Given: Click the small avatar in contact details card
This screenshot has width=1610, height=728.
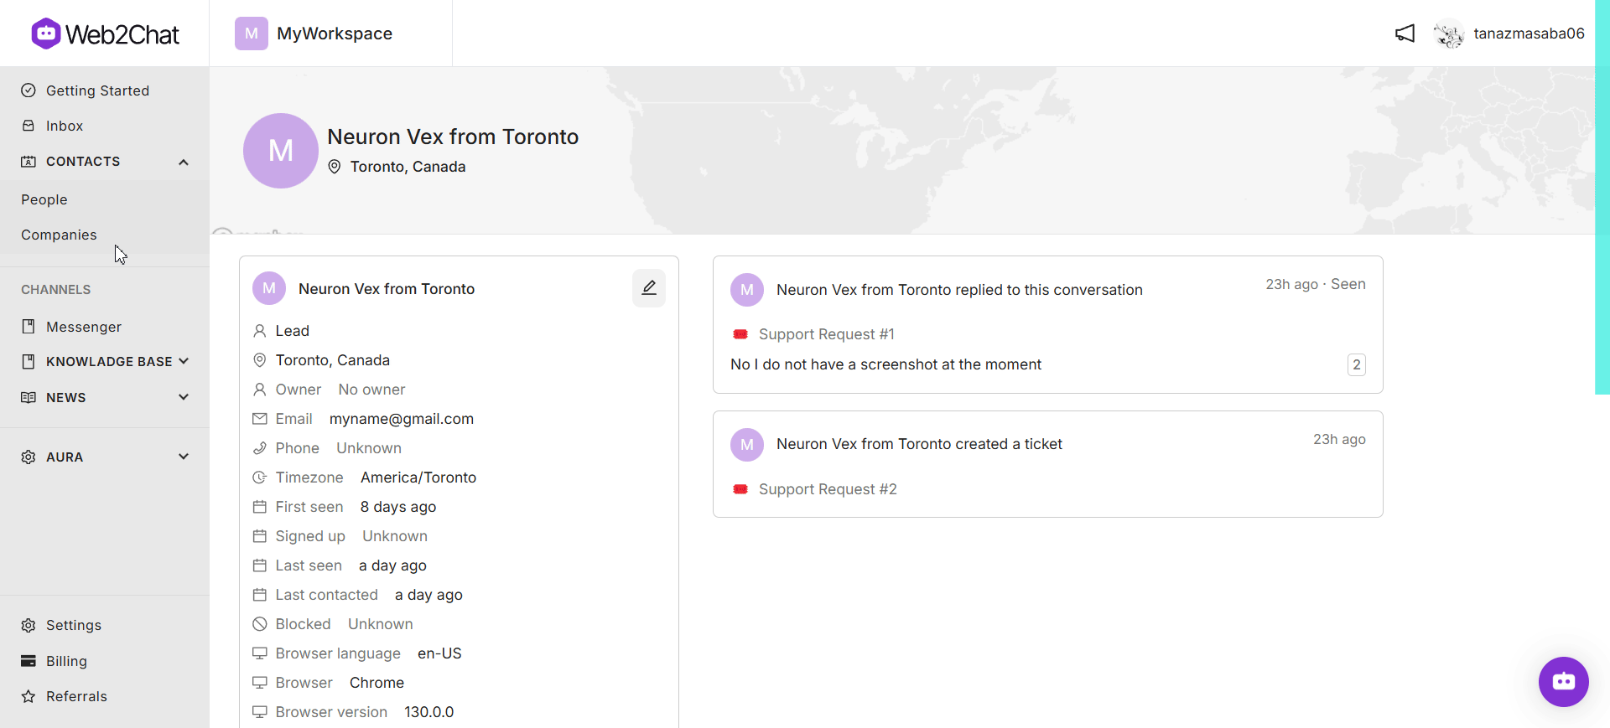Looking at the screenshot, I should click(269, 288).
